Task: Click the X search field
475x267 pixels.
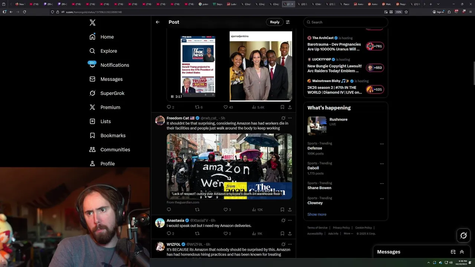Action: point(345,22)
